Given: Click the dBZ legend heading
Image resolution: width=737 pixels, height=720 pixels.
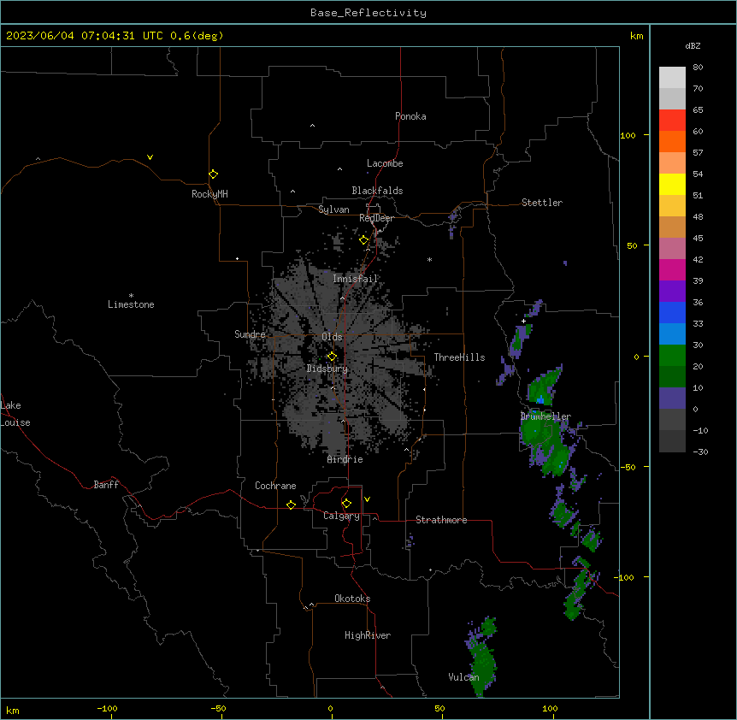Looking at the screenshot, I should (693, 46).
